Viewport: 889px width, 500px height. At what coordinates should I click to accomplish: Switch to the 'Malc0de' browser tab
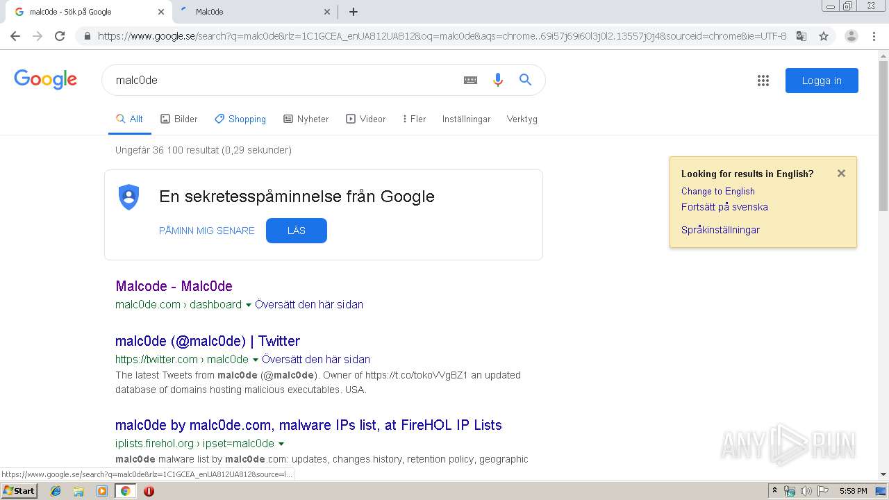click(x=254, y=12)
